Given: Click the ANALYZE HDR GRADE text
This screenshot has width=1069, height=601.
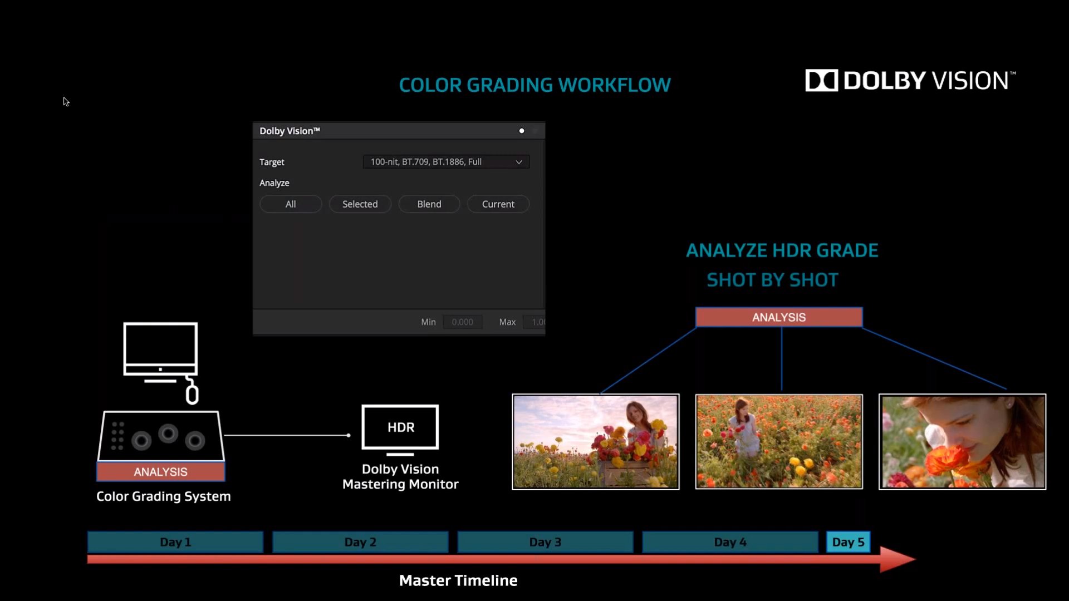Looking at the screenshot, I should point(782,250).
